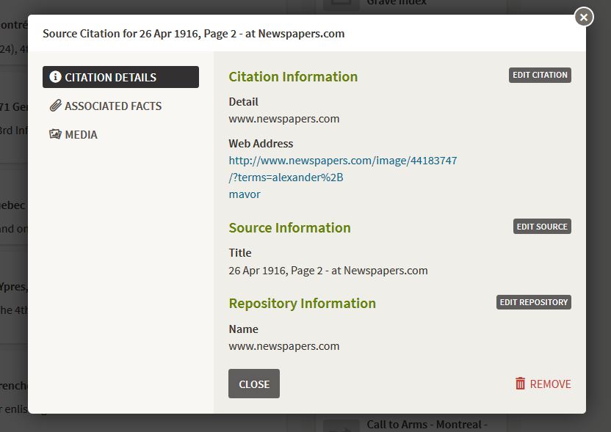Click the photo icon beside Media
The width and height of the screenshot is (611, 432).
55,134
